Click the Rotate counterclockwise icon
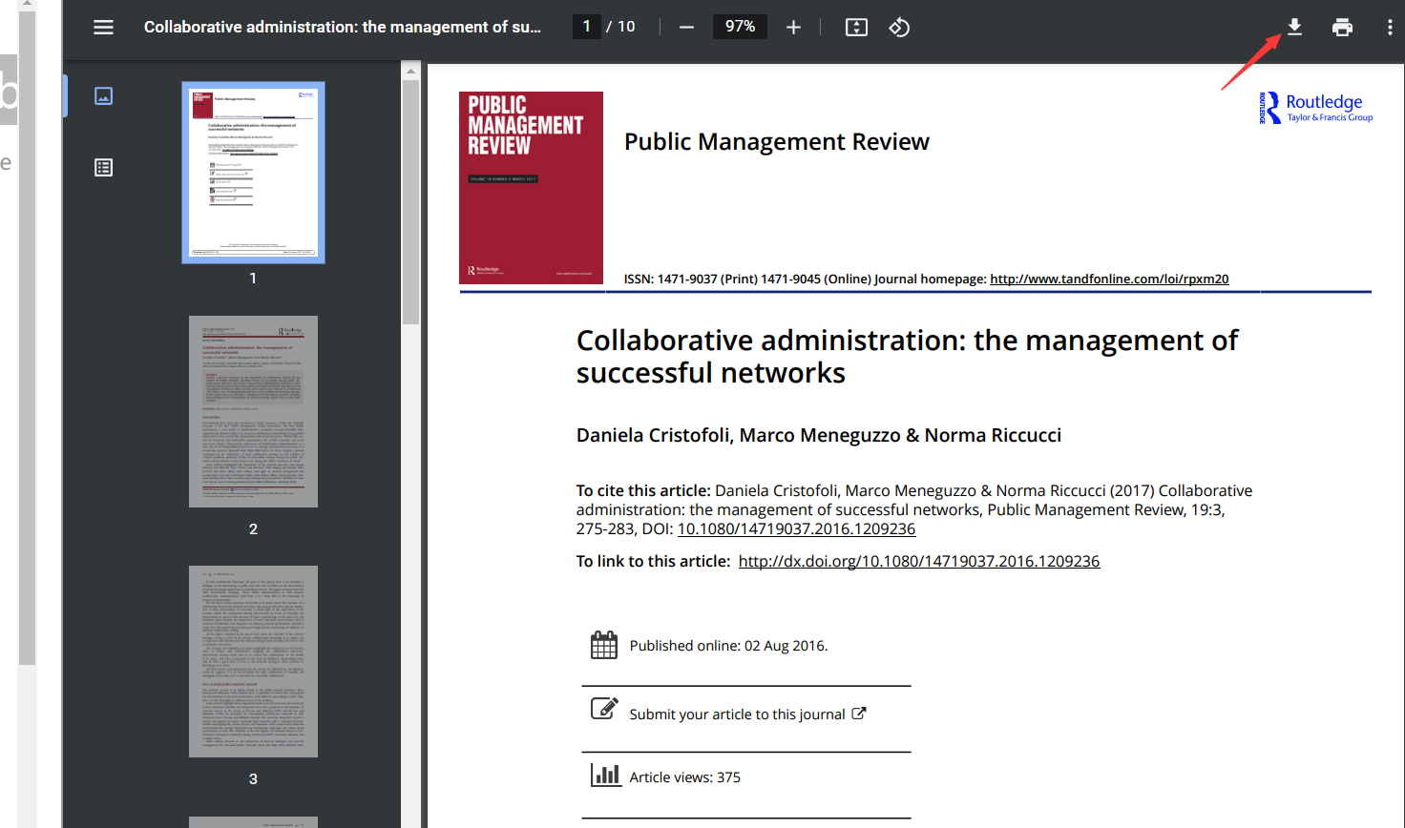This screenshot has height=828, width=1405. pos(899,28)
